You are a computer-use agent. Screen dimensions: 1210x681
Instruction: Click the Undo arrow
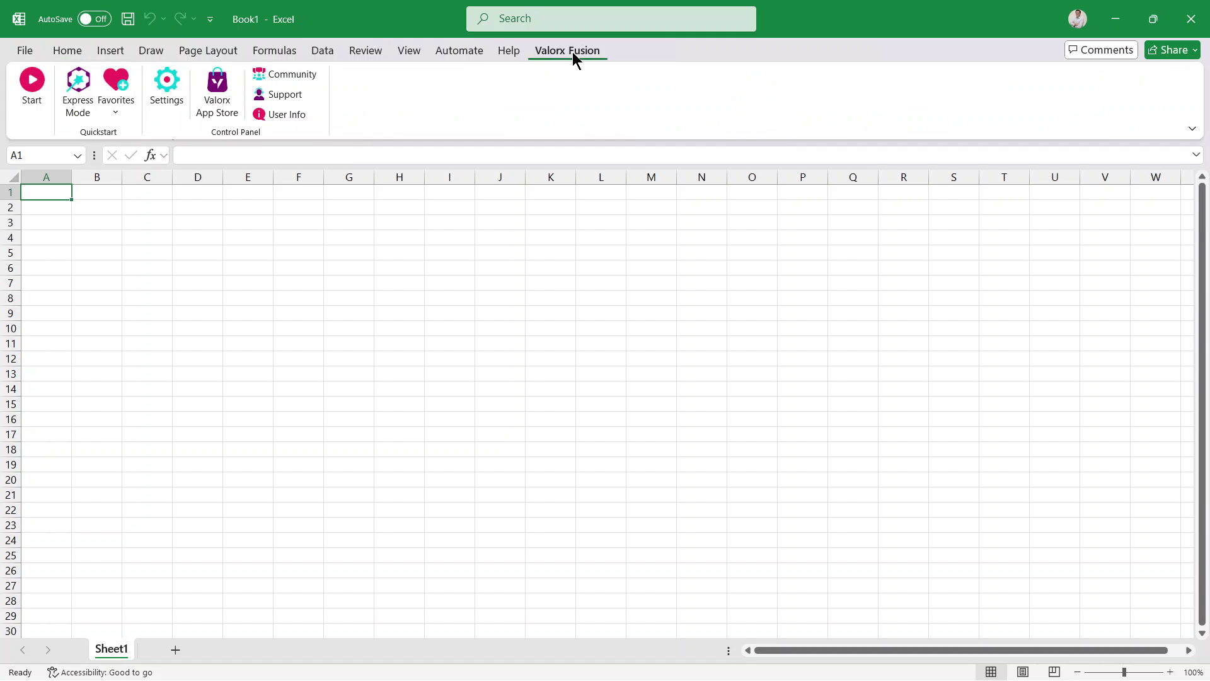(149, 19)
